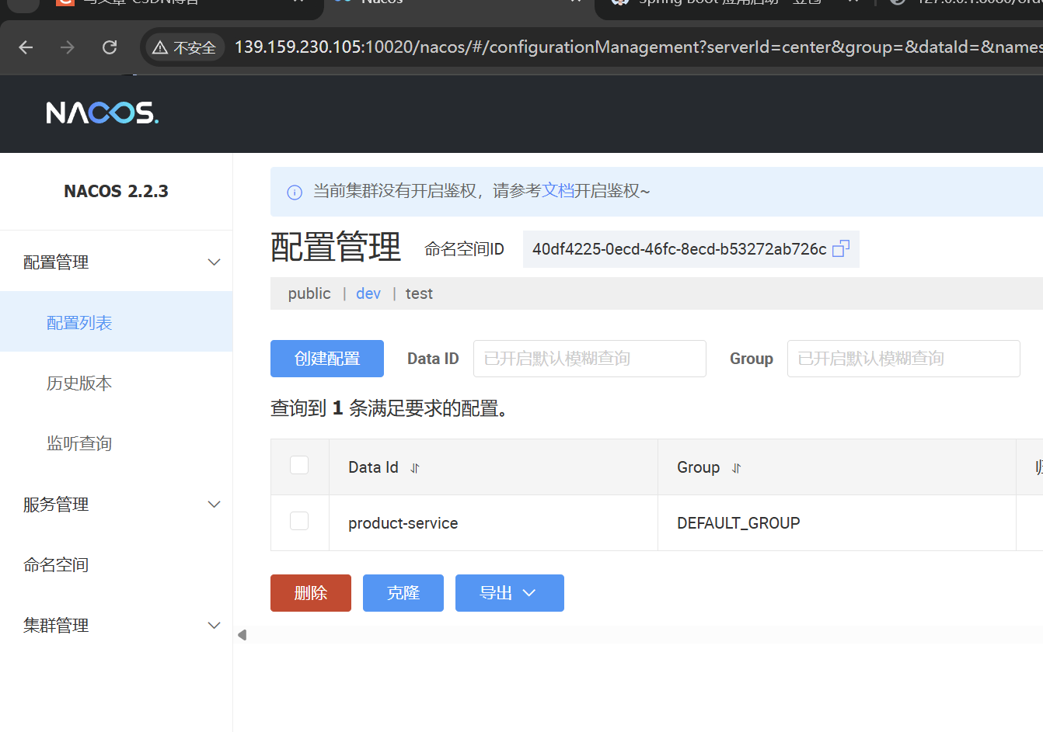Sort by Group column arrows
Screen dimensions: 1043x732
[737, 468]
